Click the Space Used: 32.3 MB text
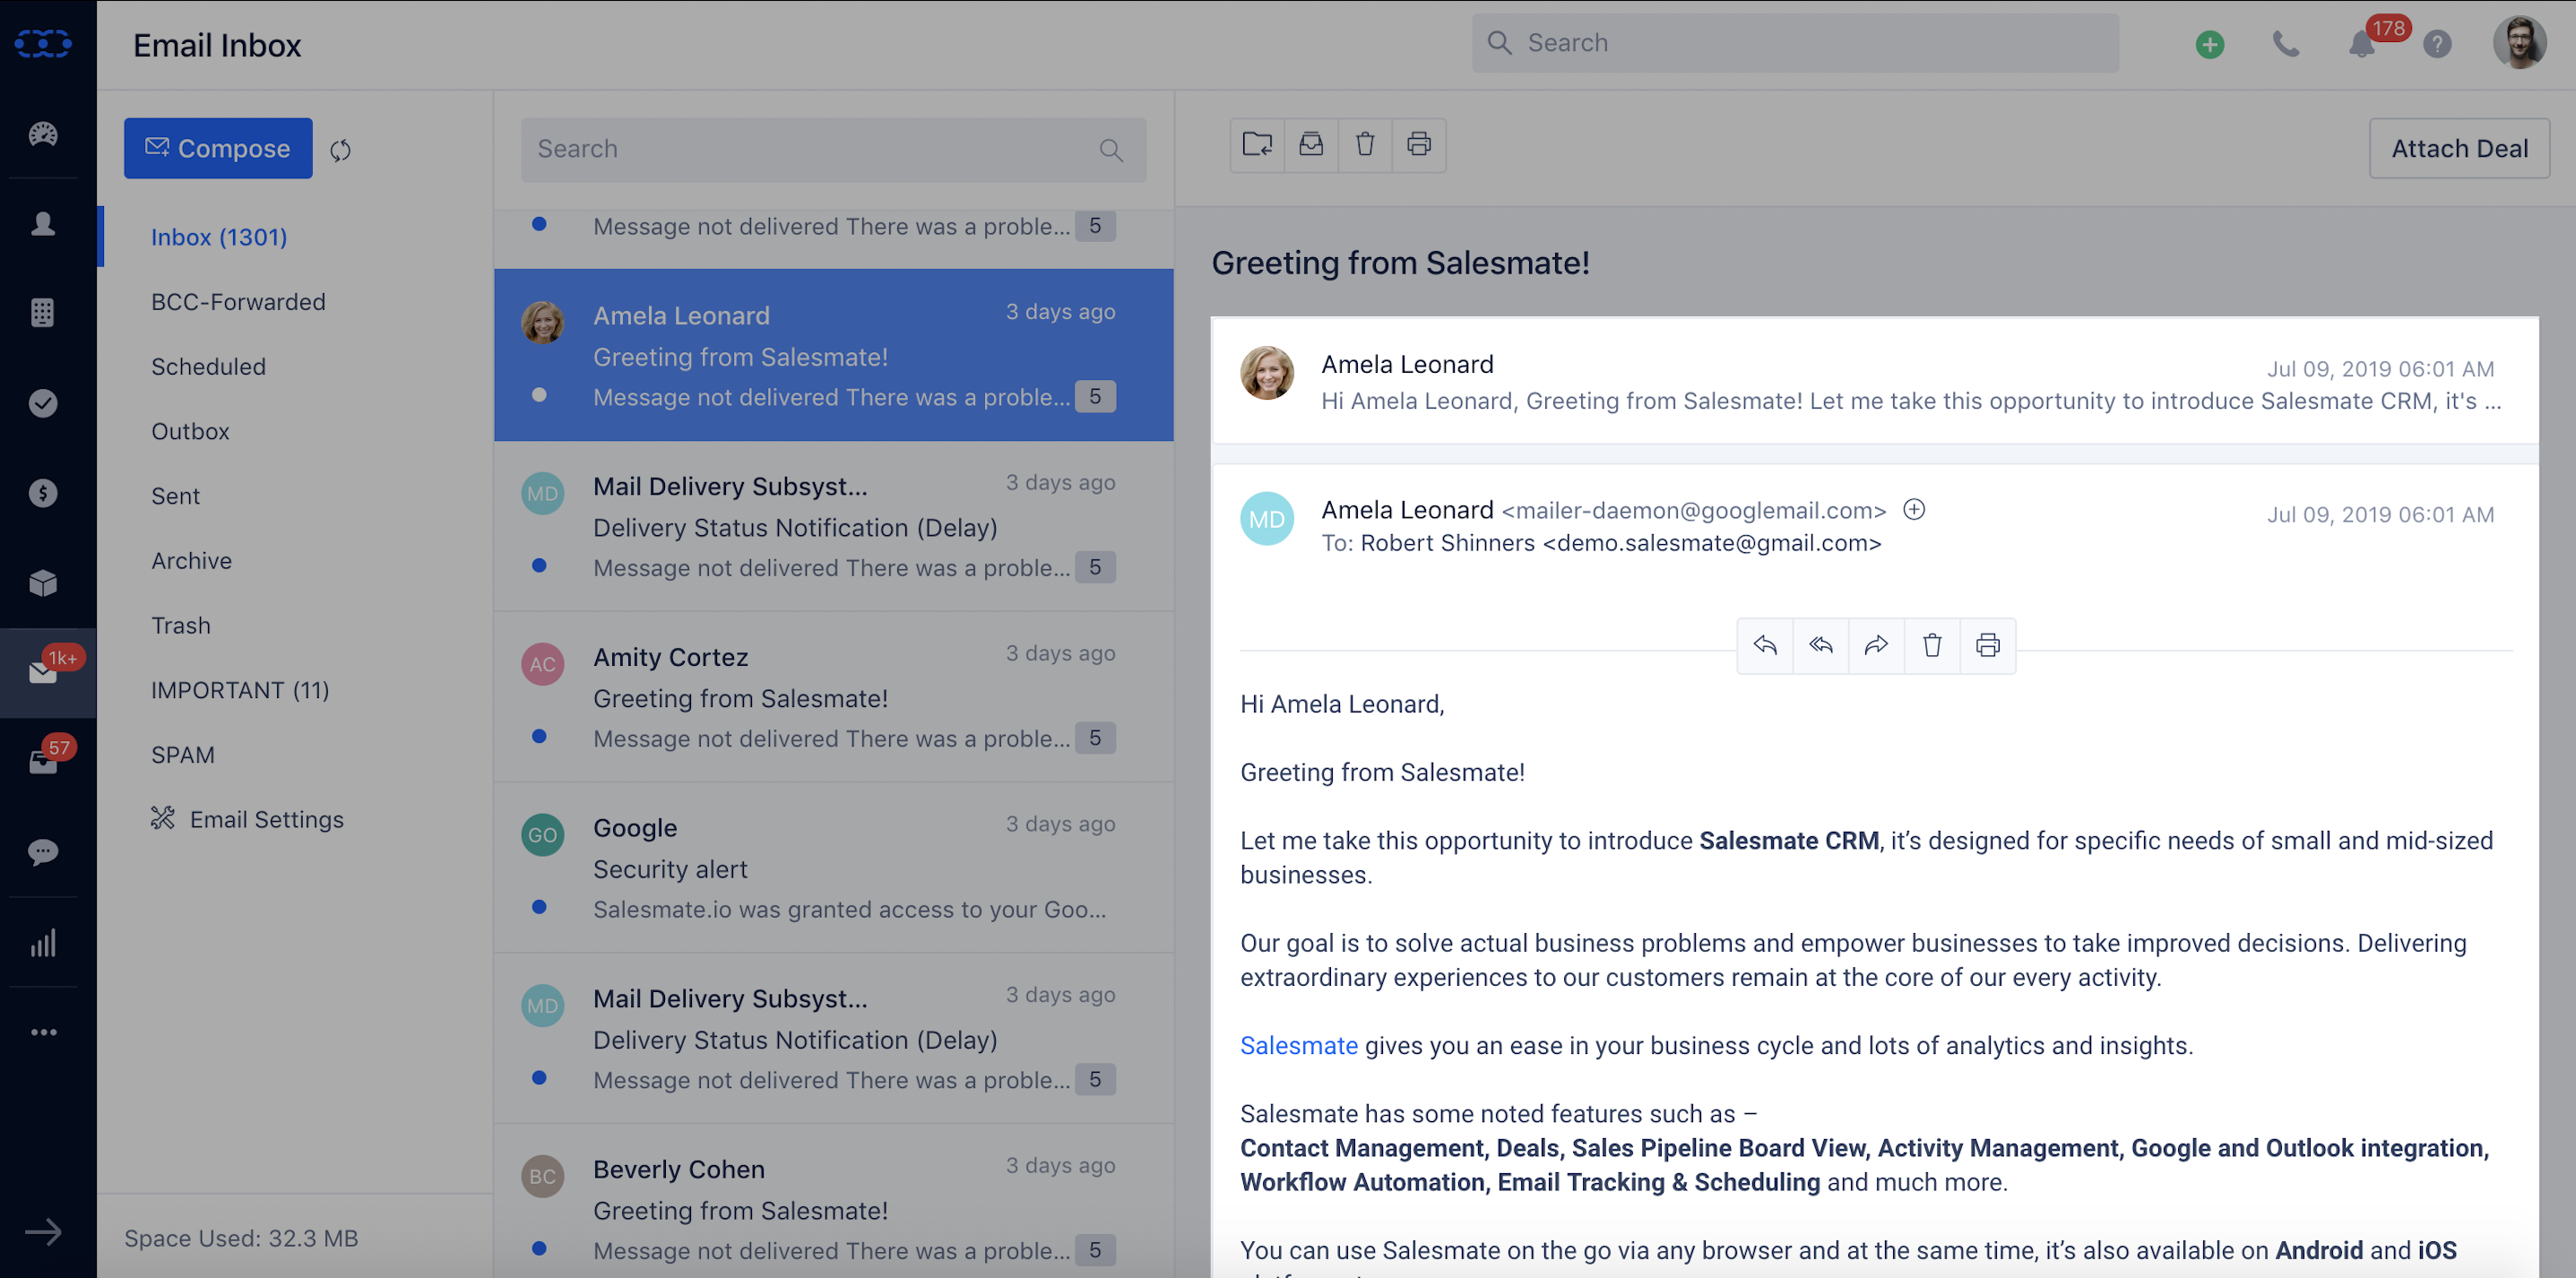The height and width of the screenshot is (1278, 2576). tap(241, 1238)
